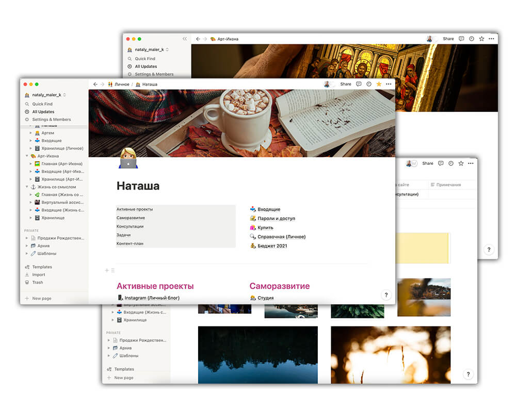Toggle favorite star in bottom back window

pos(461,163)
